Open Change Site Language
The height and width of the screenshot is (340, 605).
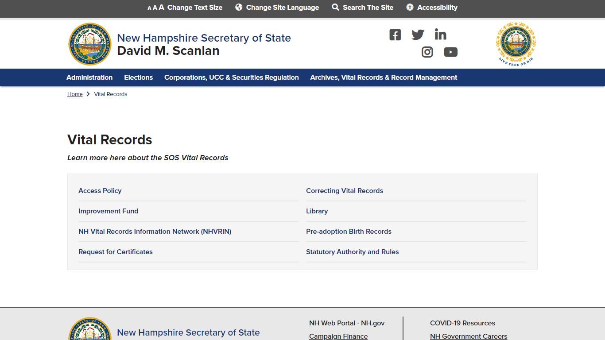pyautogui.click(x=283, y=8)
